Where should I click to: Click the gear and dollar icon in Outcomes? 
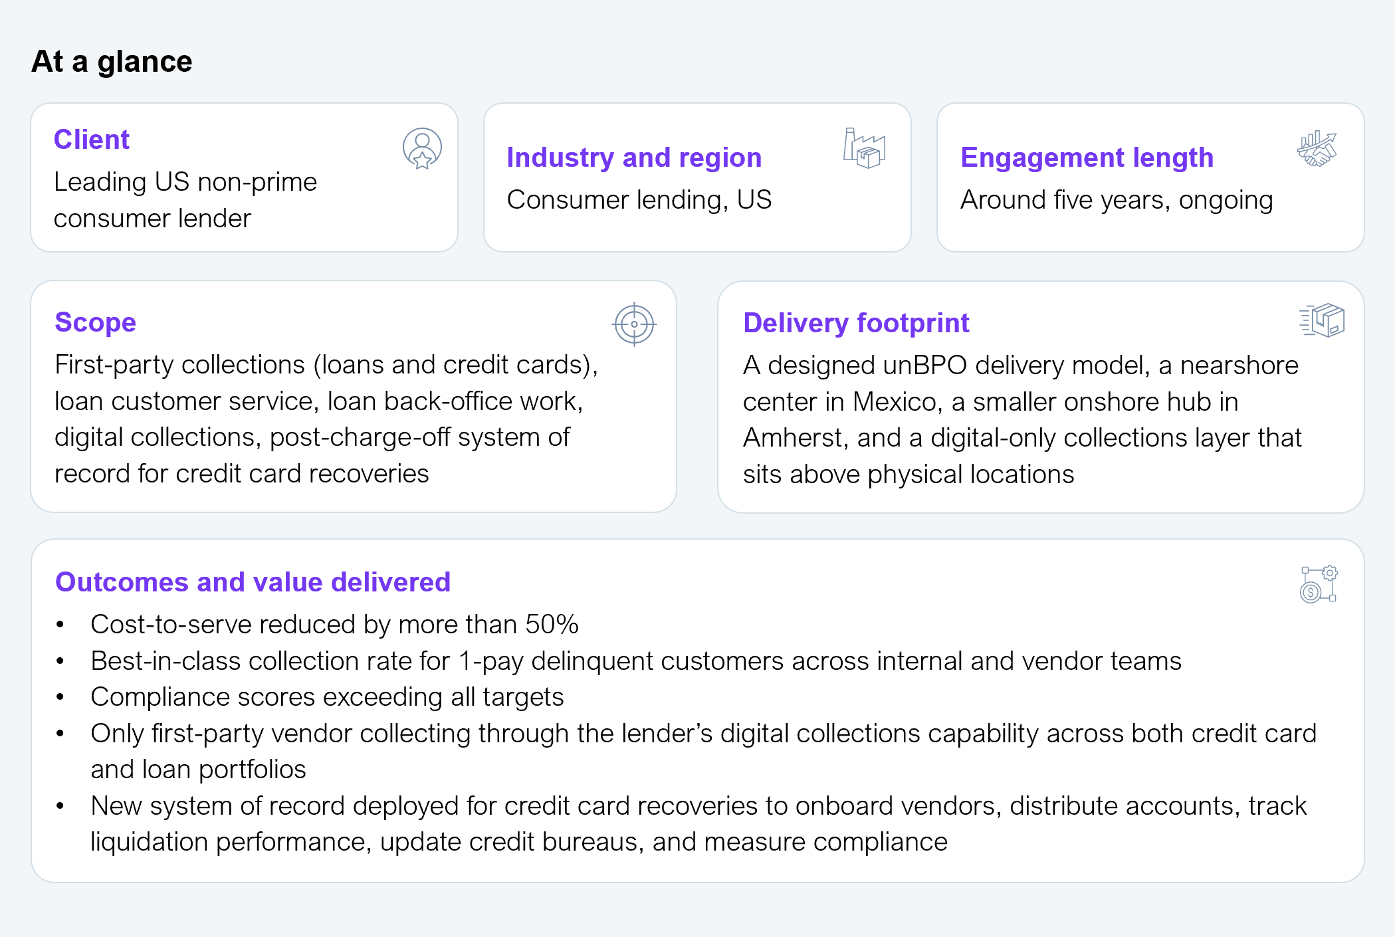[x=1319, y=584]
